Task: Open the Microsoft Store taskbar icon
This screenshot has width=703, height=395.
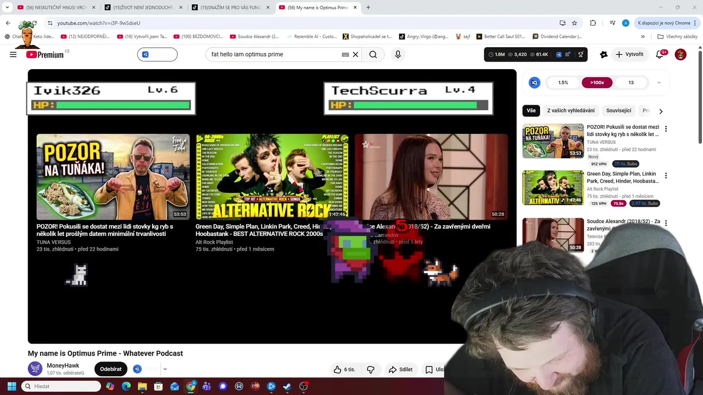Action: [158, 386]
